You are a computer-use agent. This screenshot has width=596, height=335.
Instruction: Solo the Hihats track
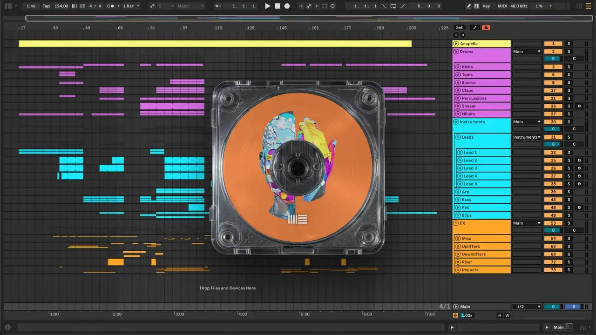(569, 114)
